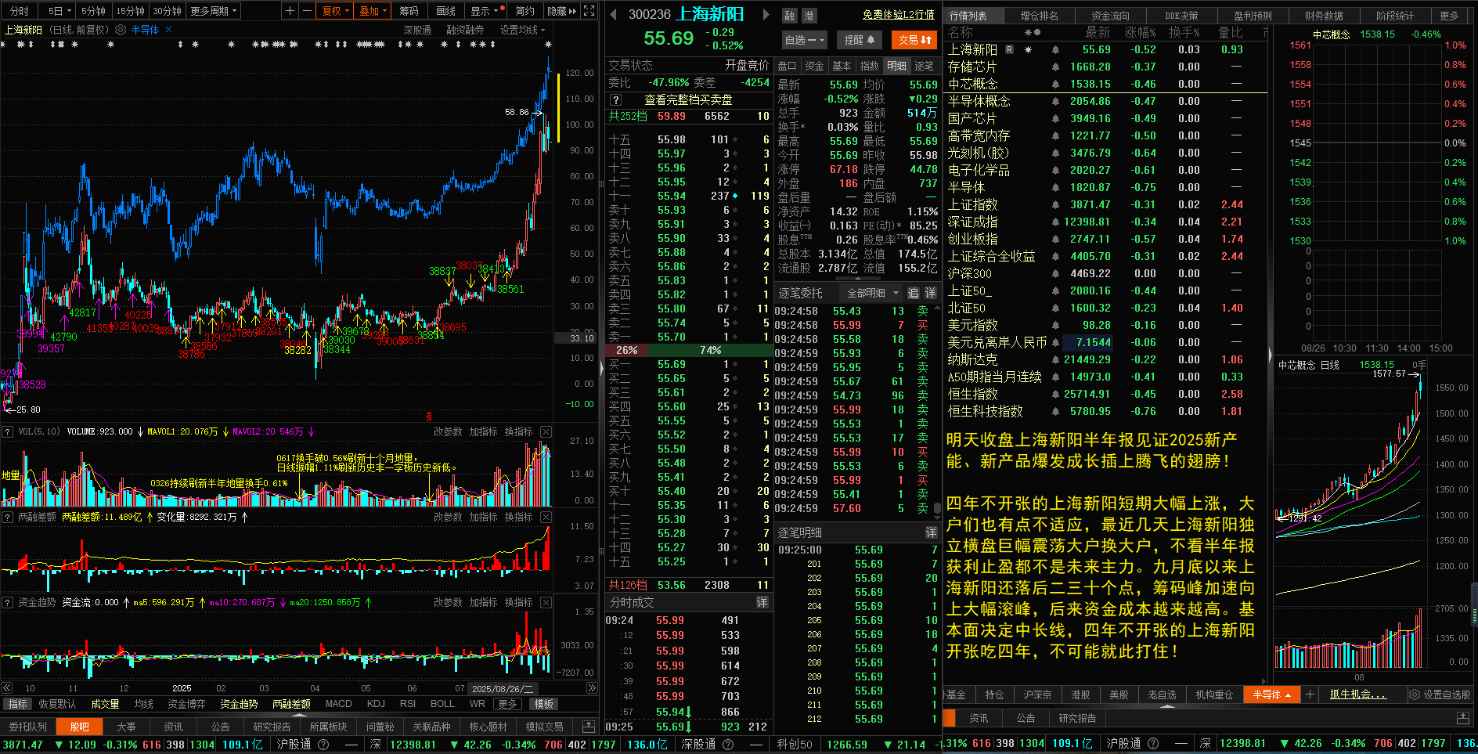
Task: Jump timeline to earliest with double-left arrow
Action: click(6, 688)
